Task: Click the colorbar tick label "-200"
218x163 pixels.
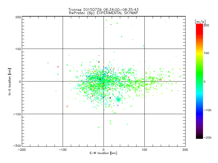Action: 207,137
